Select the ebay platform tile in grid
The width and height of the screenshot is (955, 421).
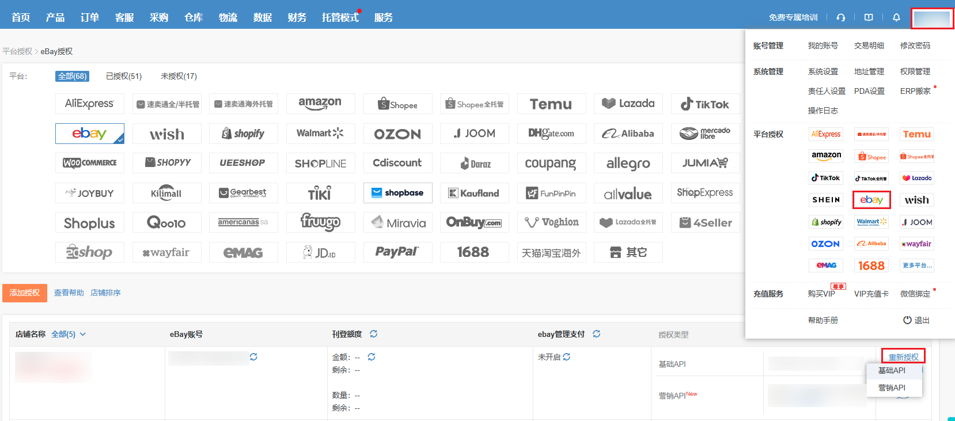(x=89, y=134)
